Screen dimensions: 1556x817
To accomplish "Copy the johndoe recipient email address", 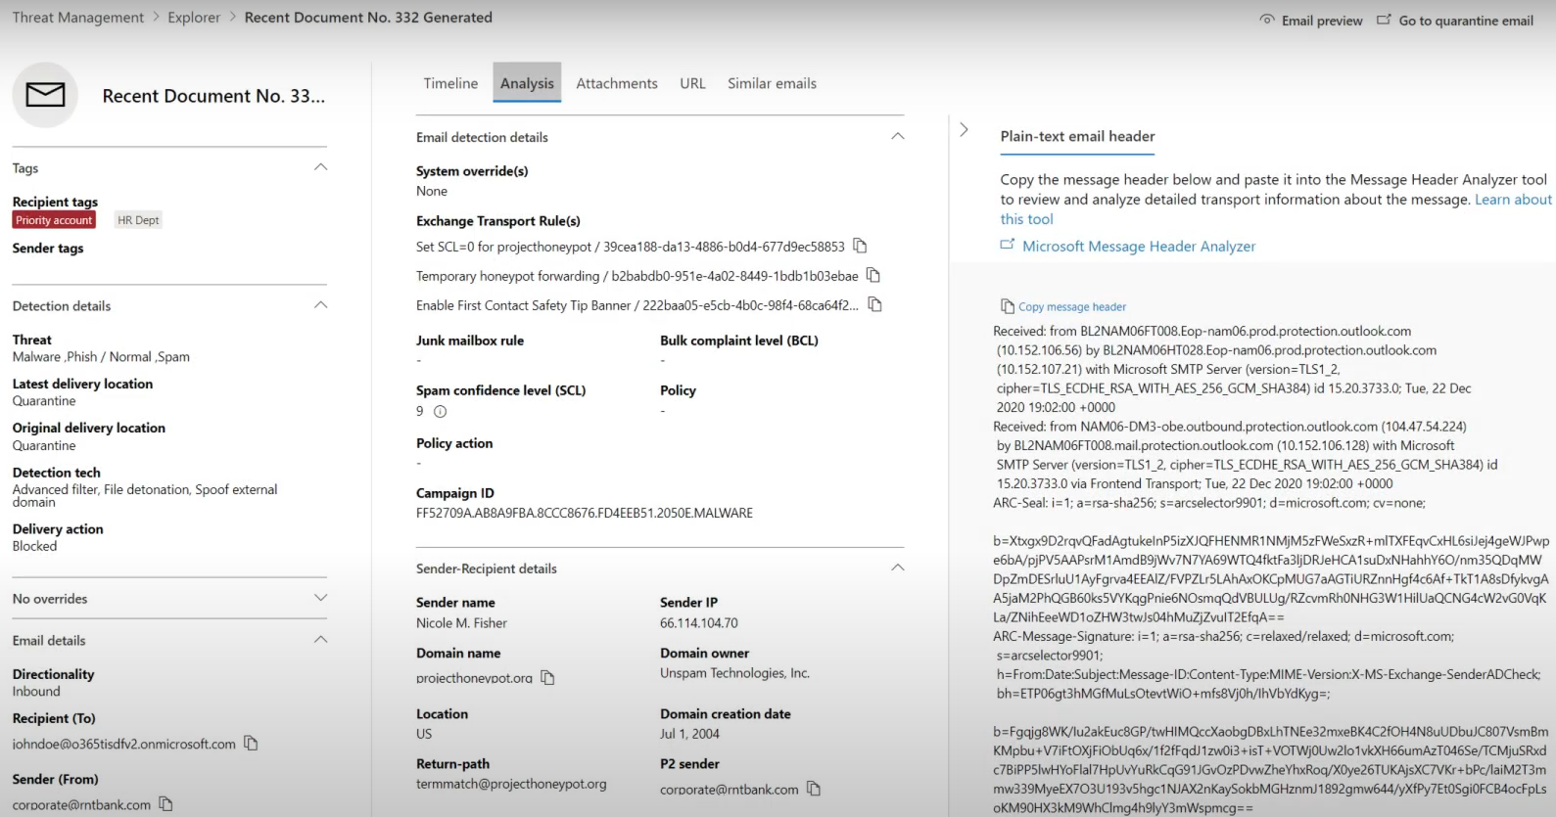I will [x=251, y=743].
